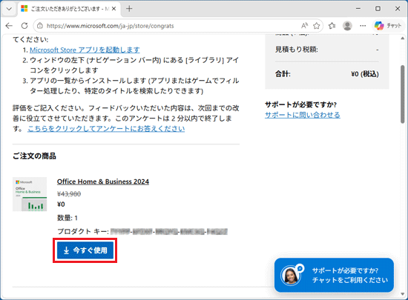Minimize the browser window

point(358,9)
